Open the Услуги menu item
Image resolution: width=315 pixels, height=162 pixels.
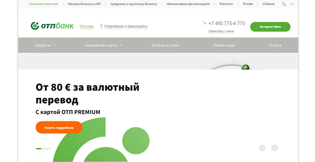point(275,45)
